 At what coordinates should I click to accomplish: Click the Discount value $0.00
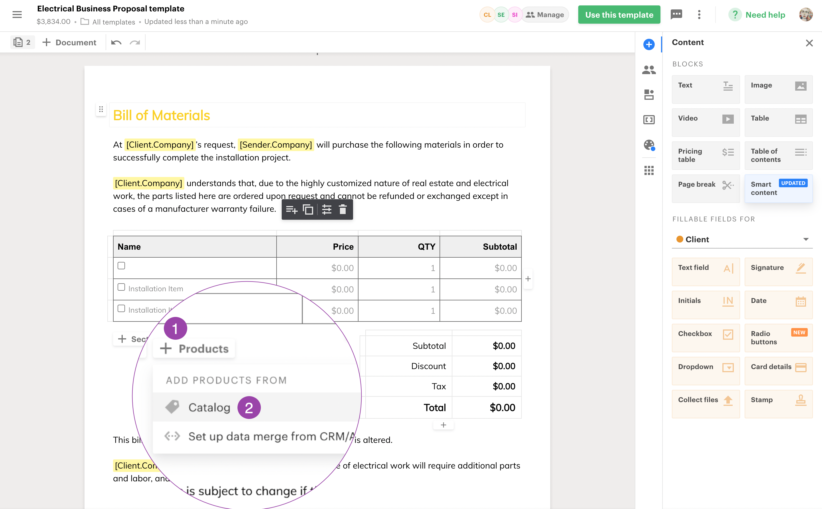click(504, 366)
